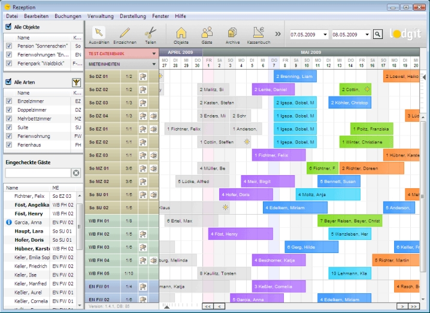Open the Verwaltung menu

point(100,16)
